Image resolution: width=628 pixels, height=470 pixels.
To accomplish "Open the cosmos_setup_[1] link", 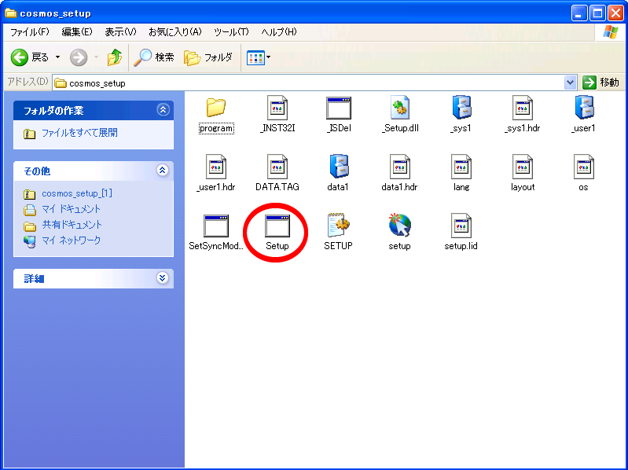I will pos(77,193).
